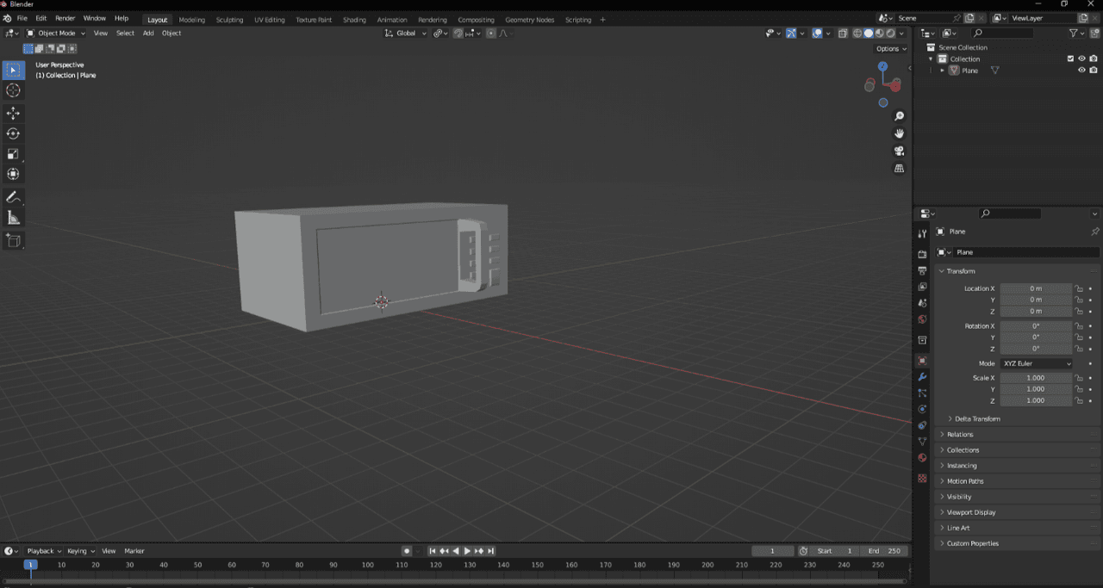
Task: Activate the Move tool
Action: click(x=13, y=113)
